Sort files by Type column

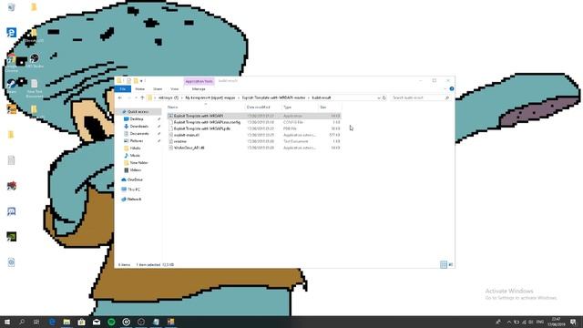287,108
